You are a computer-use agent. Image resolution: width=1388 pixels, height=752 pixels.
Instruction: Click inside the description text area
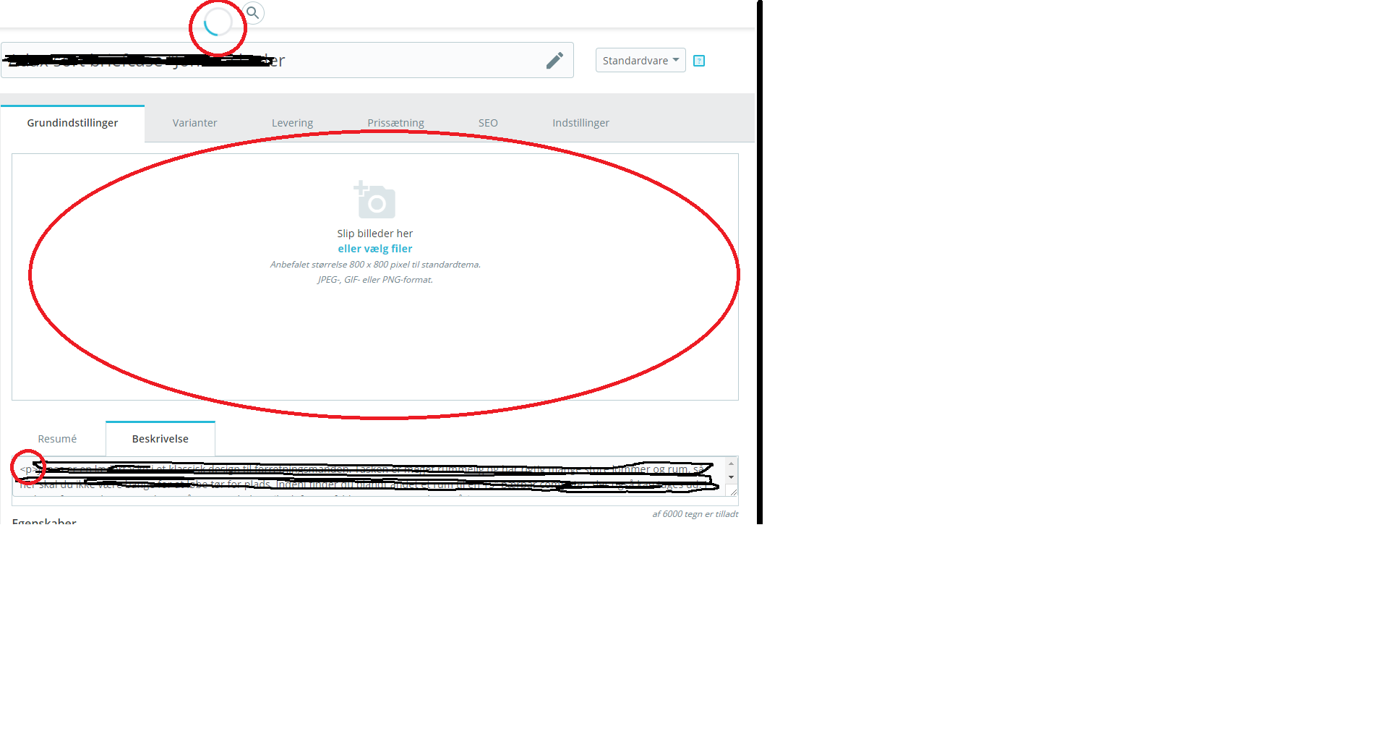point(369,477)
